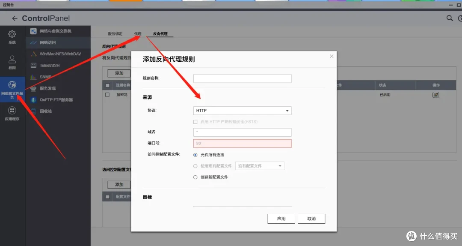Image resolution: width=462 pixels, height=246 pixels.
Task: Switch to the 代理 tab
Action: (138, 34)
